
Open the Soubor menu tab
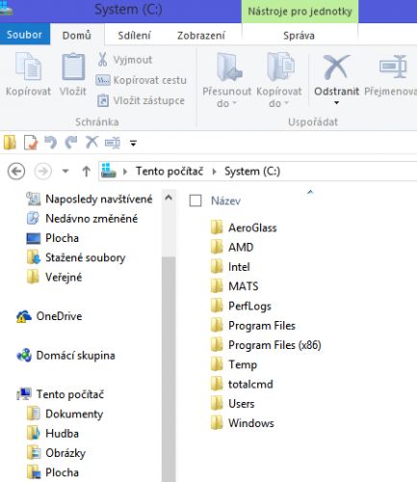25,35
